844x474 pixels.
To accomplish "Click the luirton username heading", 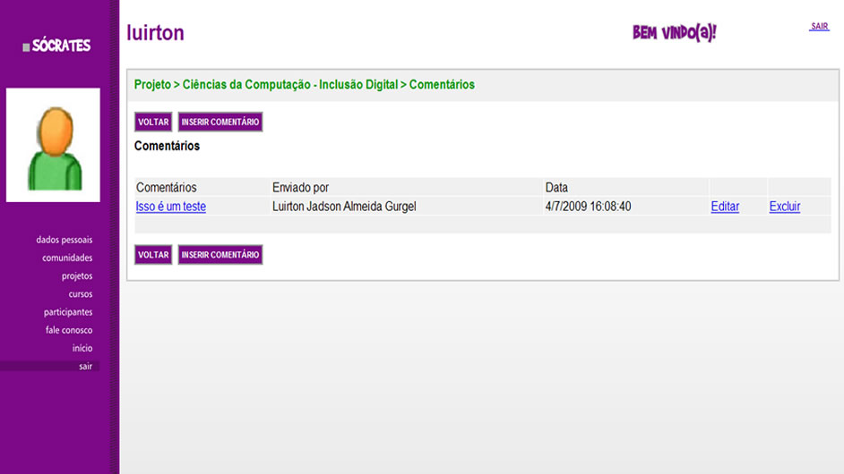I will (x=156, y=33).
